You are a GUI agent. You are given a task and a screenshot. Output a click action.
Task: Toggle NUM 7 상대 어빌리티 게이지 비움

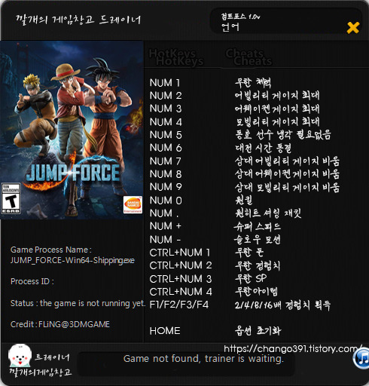point(287,161)
